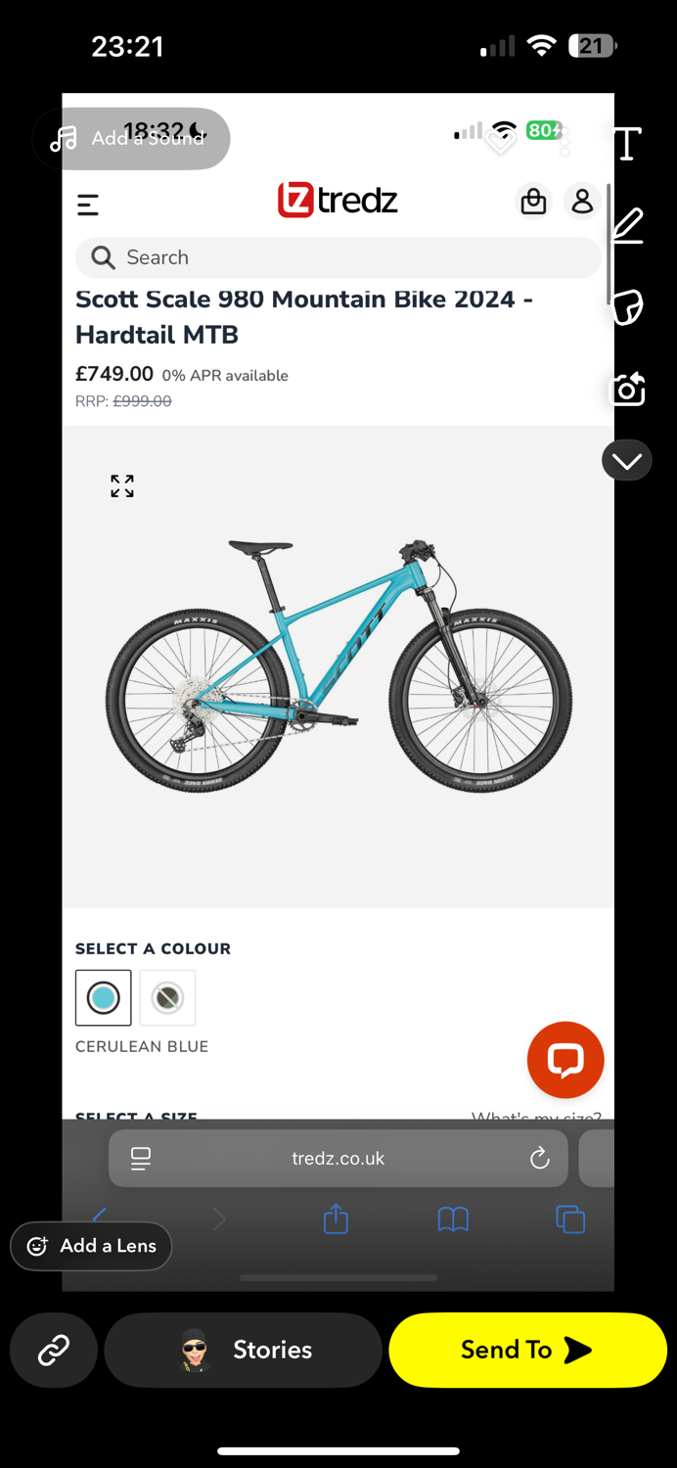677x1468 pixels.
Task: Select the Cerulean Blue colour swatch
Action: 103,997
